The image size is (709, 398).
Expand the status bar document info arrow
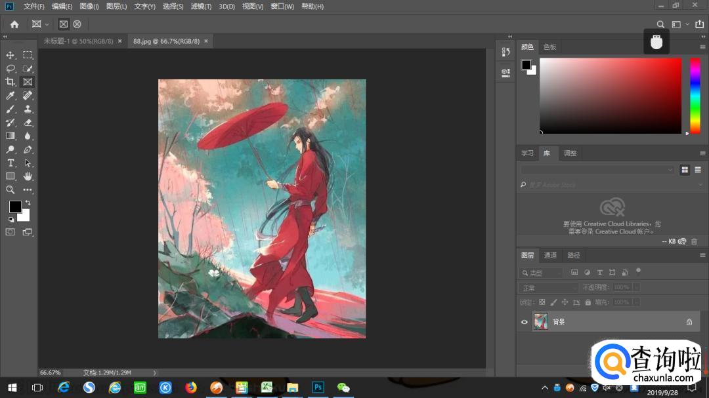pos(155,373)
